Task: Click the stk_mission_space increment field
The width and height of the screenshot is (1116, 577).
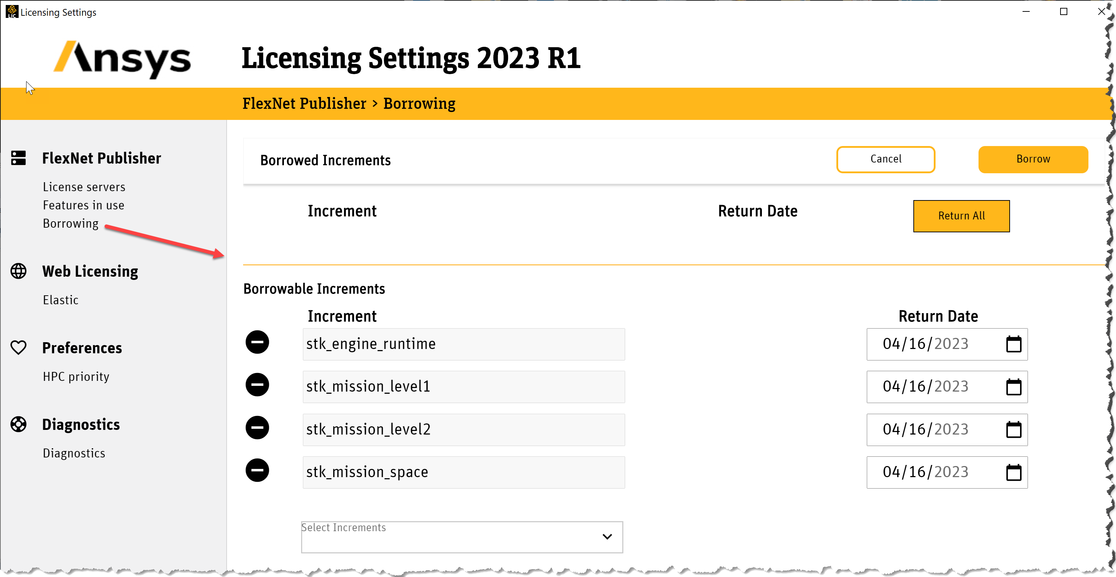Action: [464, 472]
